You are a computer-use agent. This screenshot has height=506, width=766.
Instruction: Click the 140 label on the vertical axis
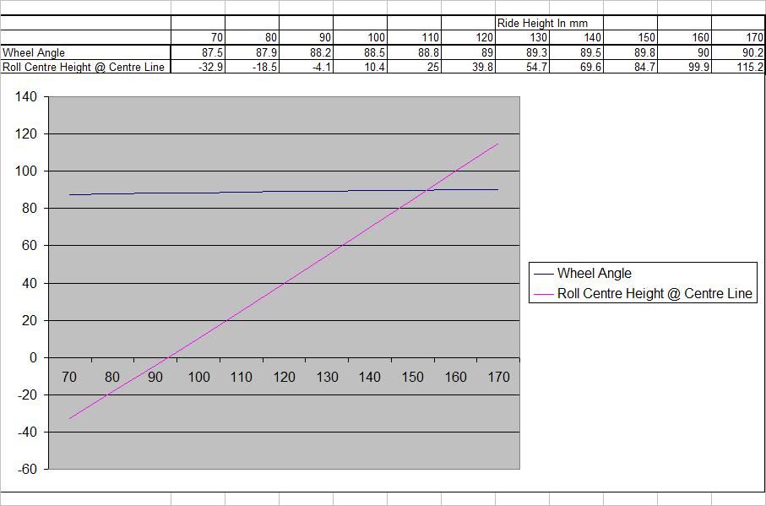26,97
